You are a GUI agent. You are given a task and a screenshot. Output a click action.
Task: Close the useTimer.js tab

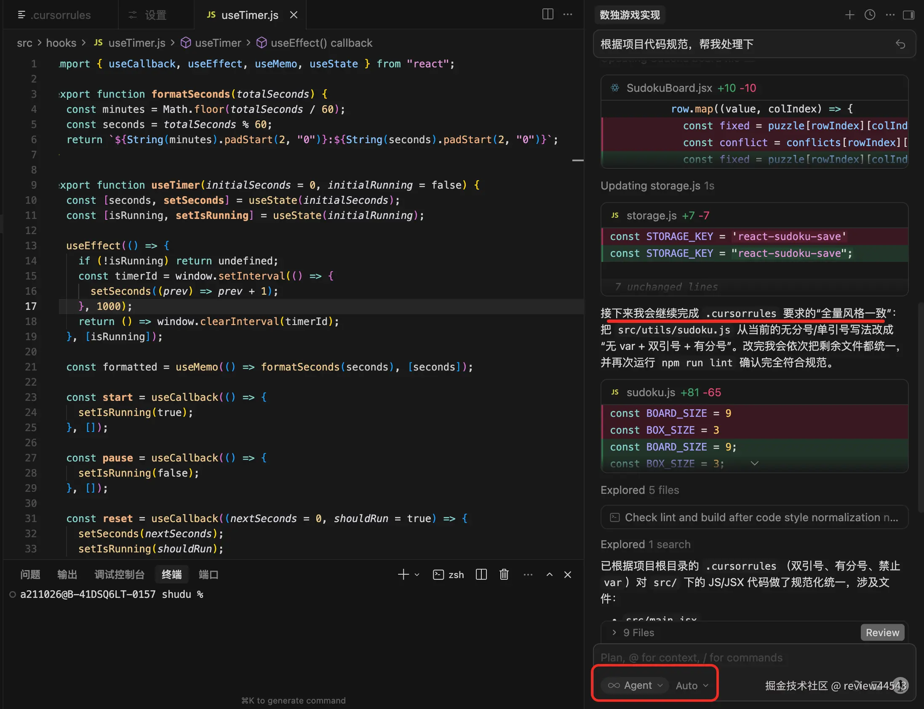pyautogui.click(x=294, y=15)
